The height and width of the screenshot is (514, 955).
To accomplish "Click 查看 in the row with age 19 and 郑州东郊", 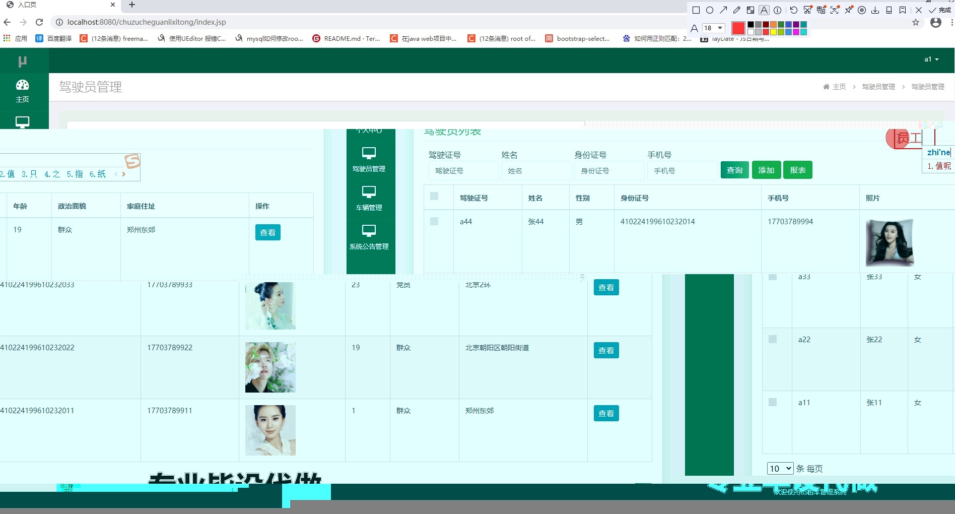I will 268,232.
